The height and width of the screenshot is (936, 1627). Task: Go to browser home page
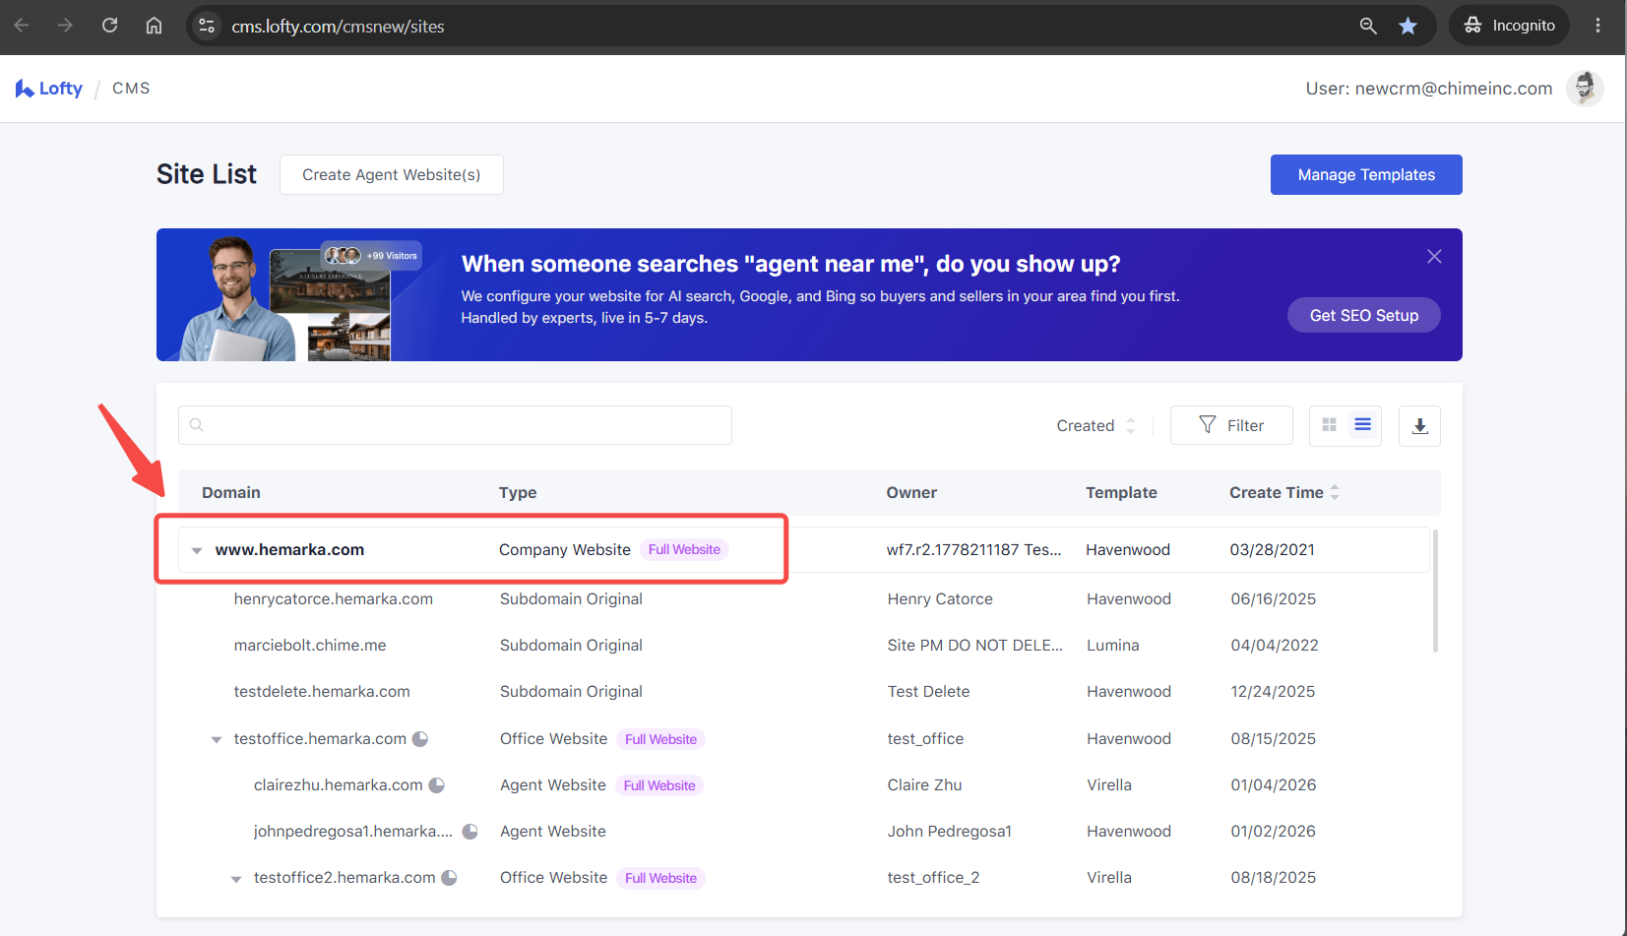(x=154, y=26)
